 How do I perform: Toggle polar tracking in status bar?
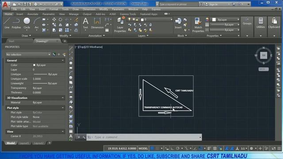tap(178, 148)
